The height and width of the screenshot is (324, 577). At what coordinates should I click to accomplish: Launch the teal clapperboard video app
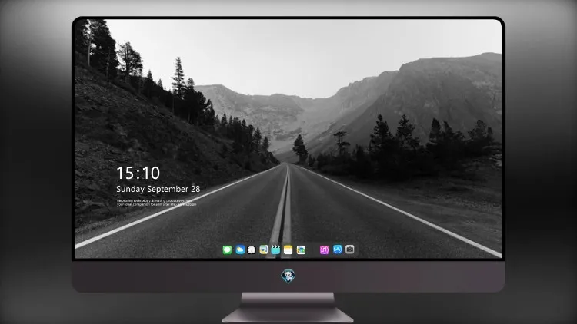click(275, 250)
